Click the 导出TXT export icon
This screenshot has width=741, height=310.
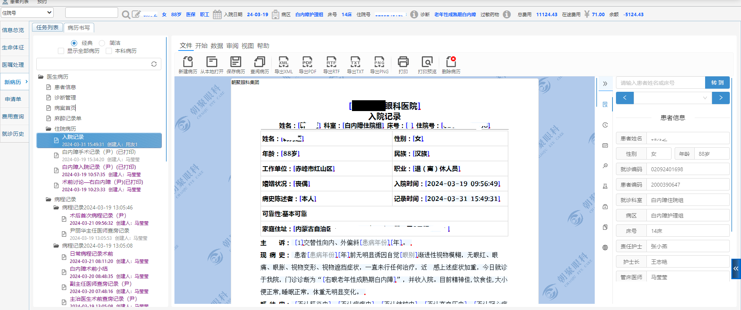(355, 62)
